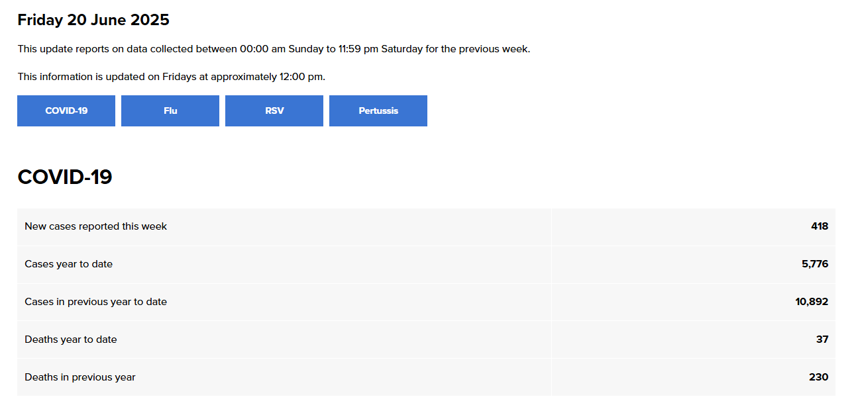Select the 'Deaths in previous year' label
The width and height of the screenshot is (858, 407).
click(x=80, y=377)
